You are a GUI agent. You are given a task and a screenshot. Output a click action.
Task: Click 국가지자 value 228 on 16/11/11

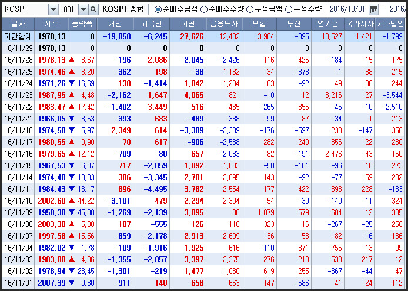(367, 190)
